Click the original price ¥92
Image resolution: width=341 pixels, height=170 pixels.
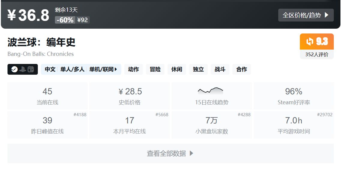[83, 20]
